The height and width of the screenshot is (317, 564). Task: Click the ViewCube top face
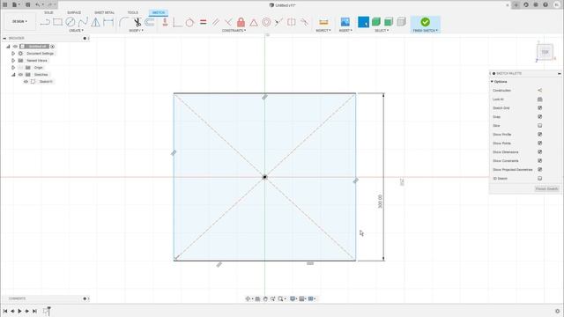click(x=545, y=52)
